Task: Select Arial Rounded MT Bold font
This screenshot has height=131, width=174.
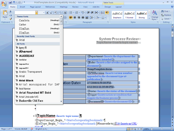Action: click(x=38, y=93)
